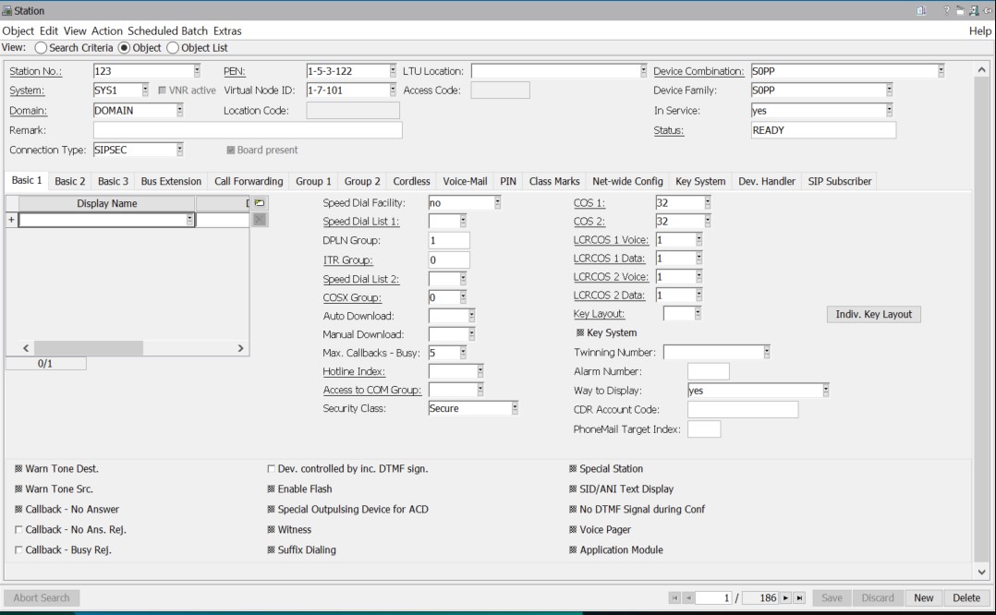Click the document panel icon in title bar
Screen dimensions: 996x615
click(921, 11)
